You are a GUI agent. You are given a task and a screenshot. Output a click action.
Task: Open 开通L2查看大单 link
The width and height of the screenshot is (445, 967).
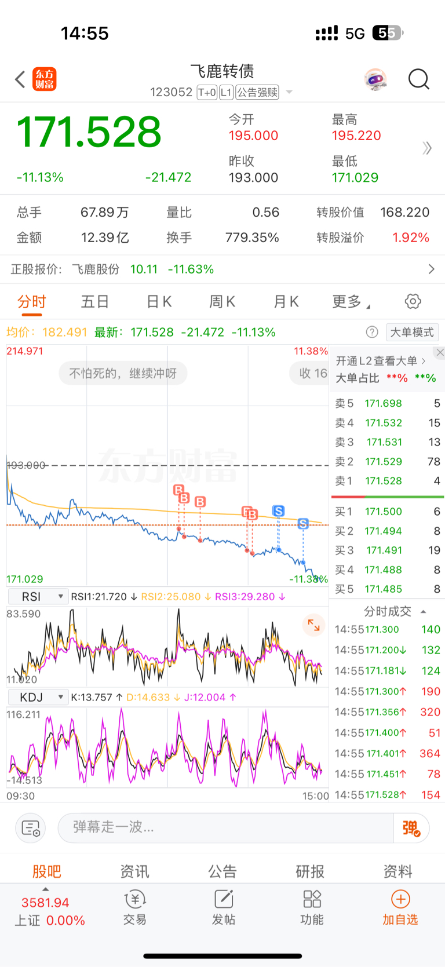381,361
